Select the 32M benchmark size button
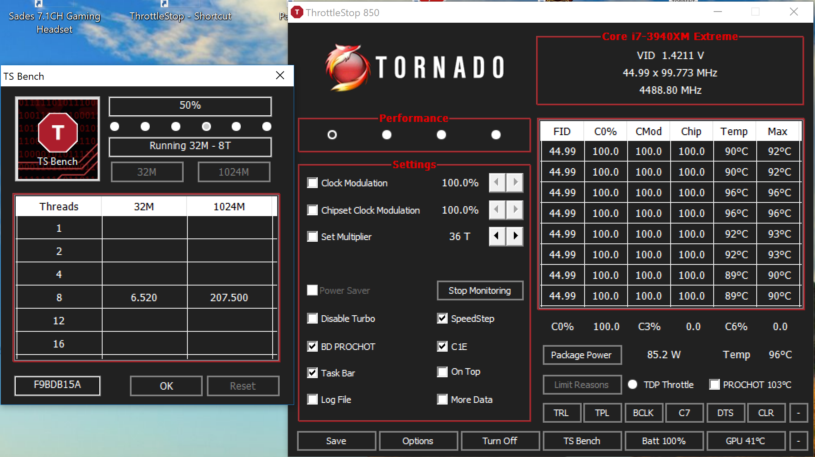Viewport: 815px width, 457px height. [x=147, y=172]
